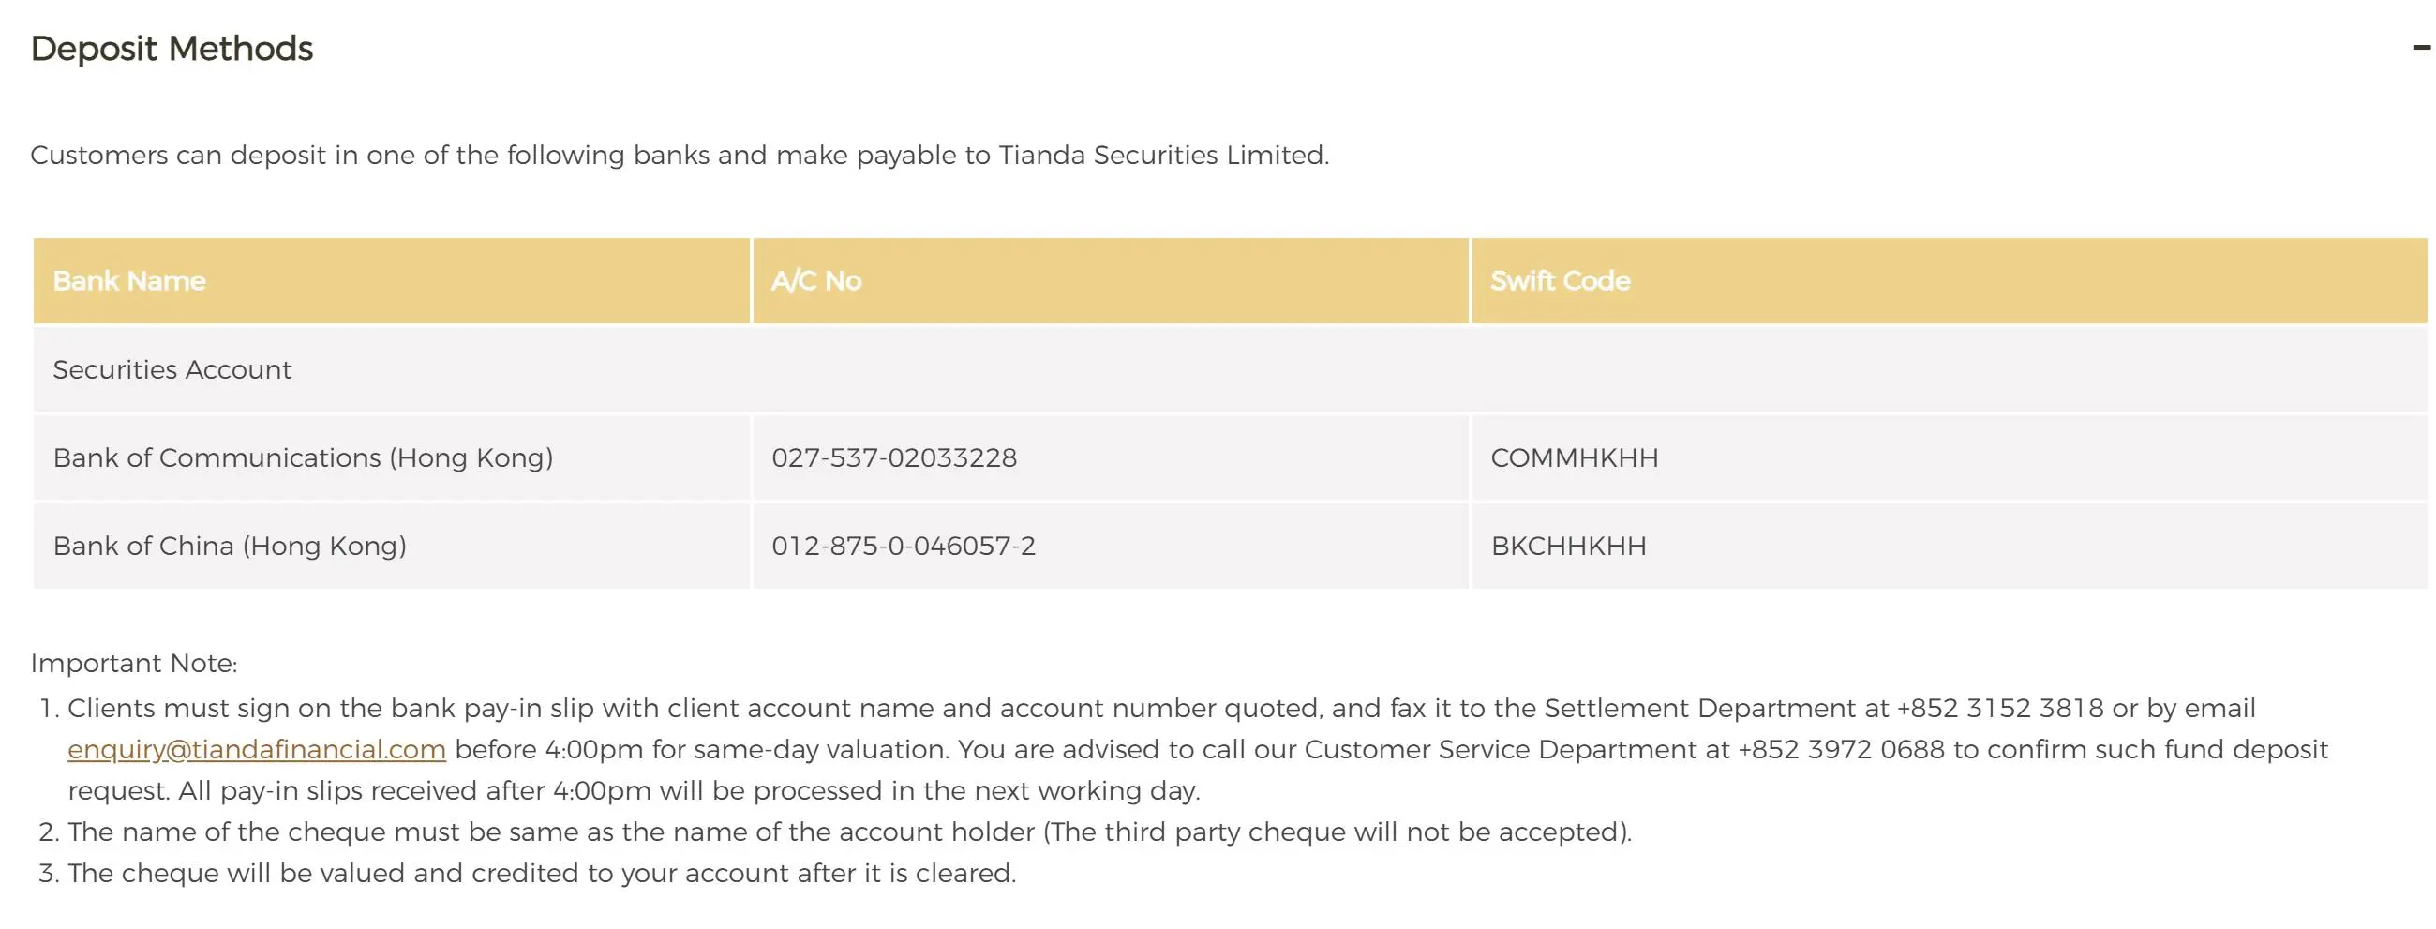Screen dimensions: 2436x929
Task: Click the Tianda Securities Limited intro sentence
Action: [679, 156]
